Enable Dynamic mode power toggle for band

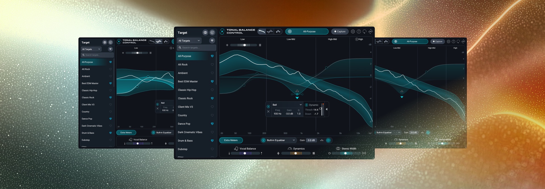click(306, 105)
